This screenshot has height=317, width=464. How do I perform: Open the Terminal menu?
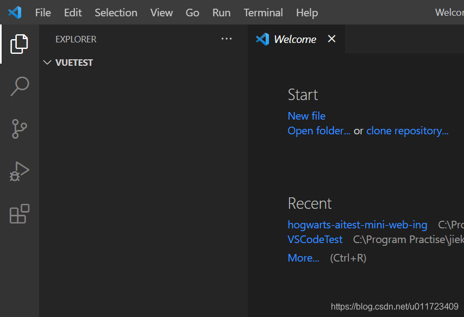[x=263, y=13]
